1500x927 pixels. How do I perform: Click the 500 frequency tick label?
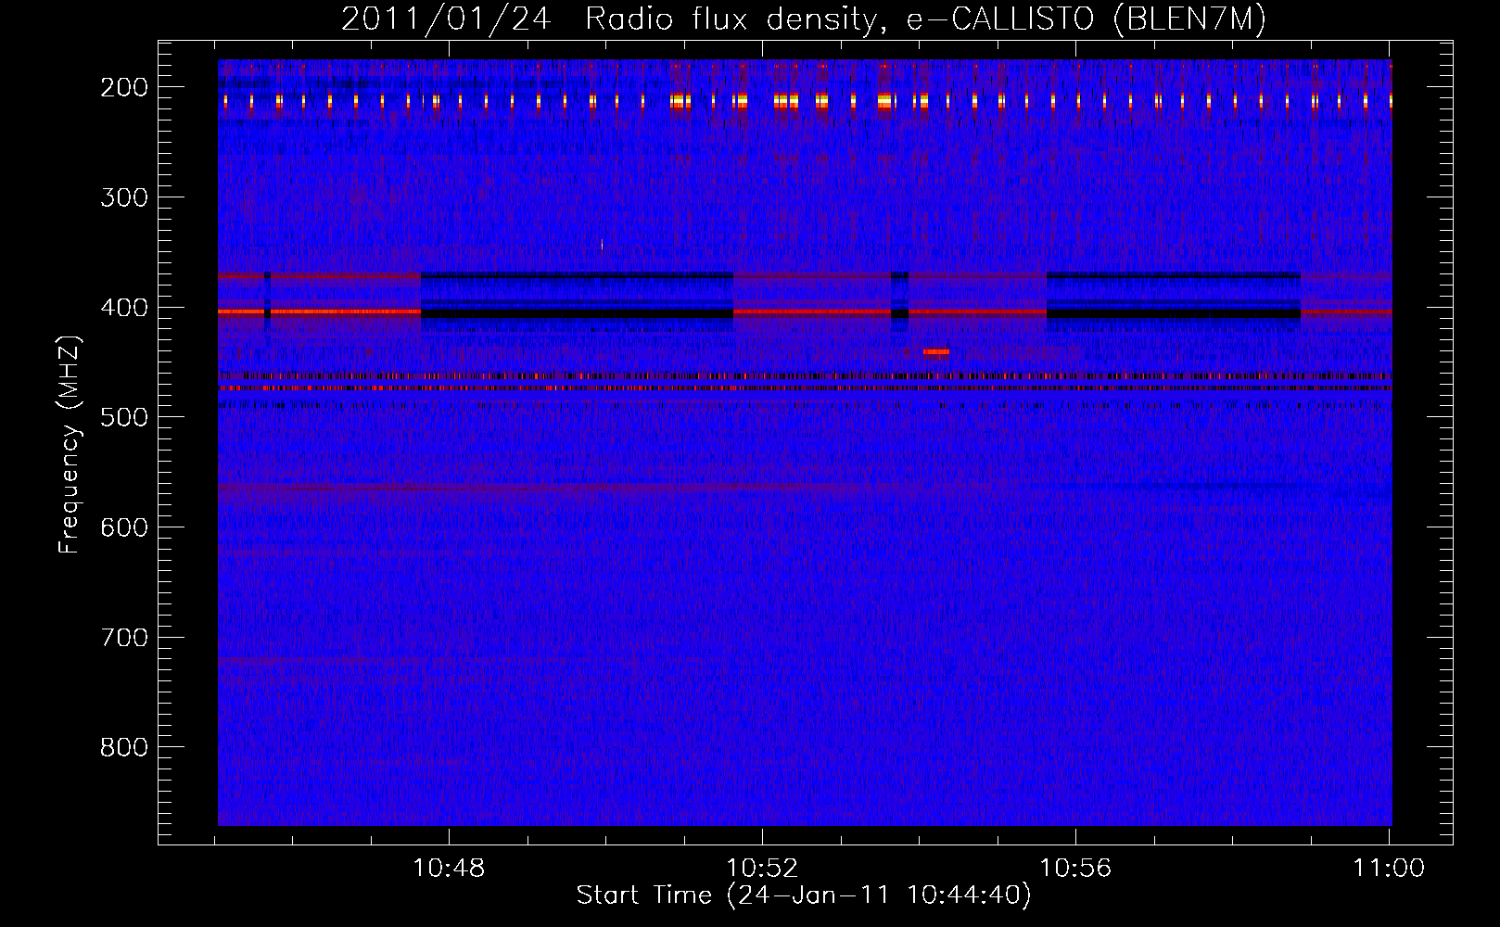pos(124,417)
